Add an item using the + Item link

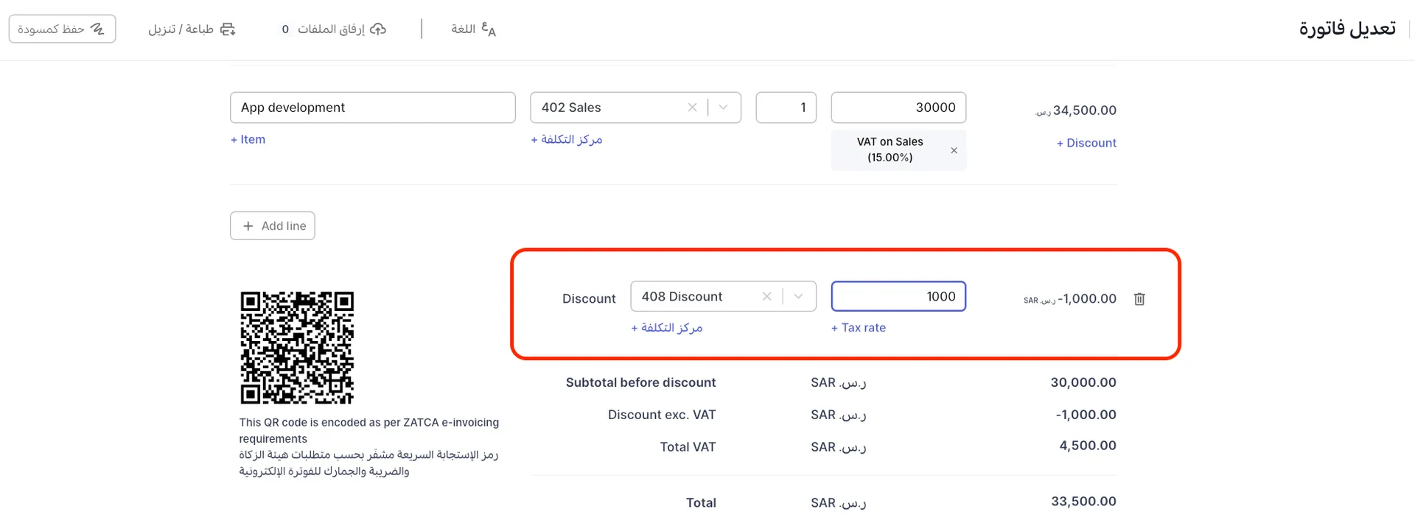pos(248,139)
